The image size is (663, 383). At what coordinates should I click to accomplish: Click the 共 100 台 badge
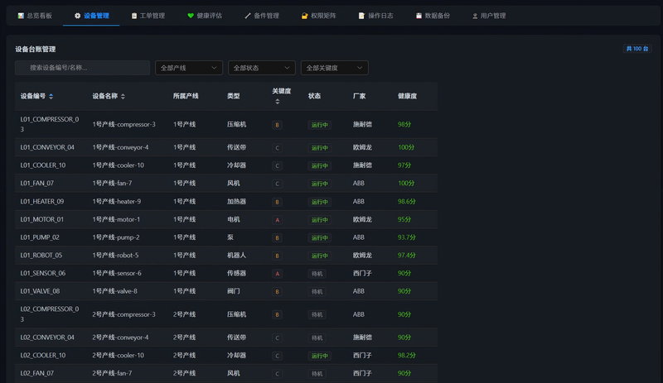tap(636, 49)
